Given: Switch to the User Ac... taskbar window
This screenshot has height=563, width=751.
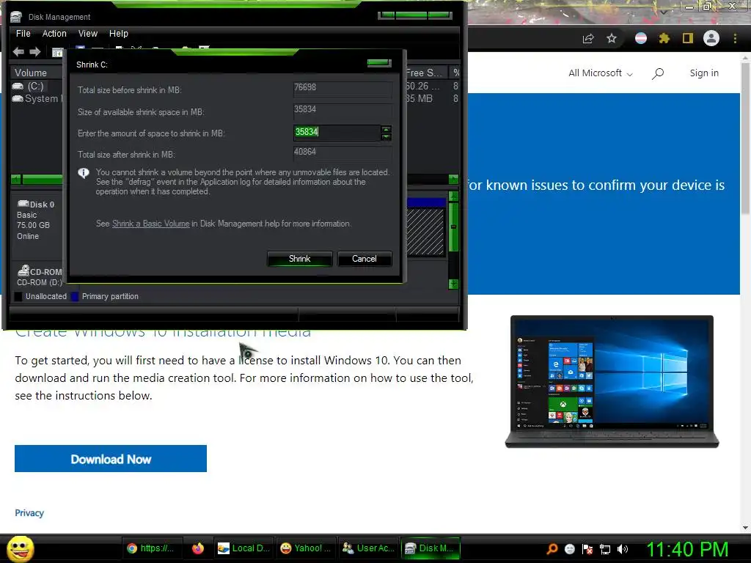Looking at the screenshot, I should point(368,548).
